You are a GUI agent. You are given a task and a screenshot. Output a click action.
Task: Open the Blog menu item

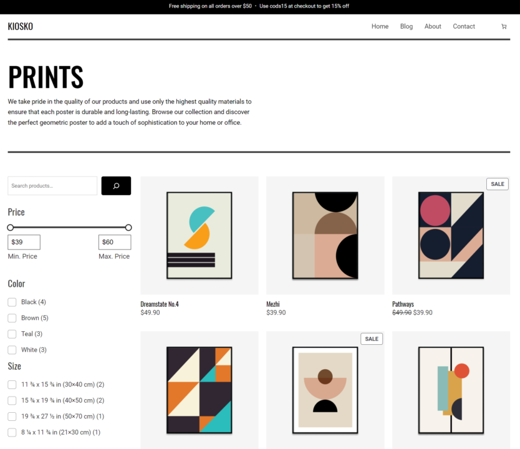pos(407,27)
